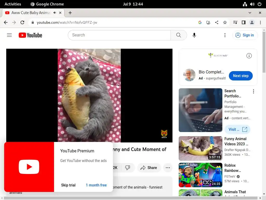This screenshot has height=200, width=266.
Task: Click the FGTeeV channel name
Action: click(230, 177)
